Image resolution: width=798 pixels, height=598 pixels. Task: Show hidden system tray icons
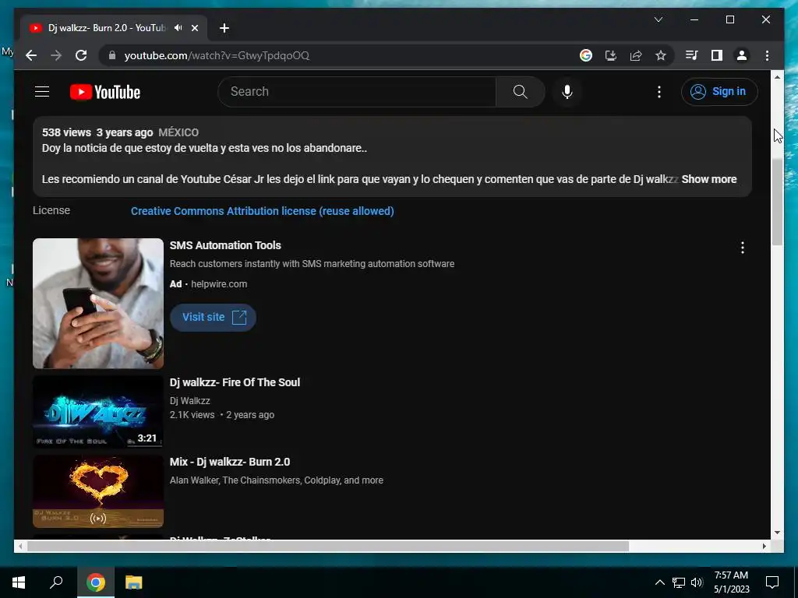point(659,582)
